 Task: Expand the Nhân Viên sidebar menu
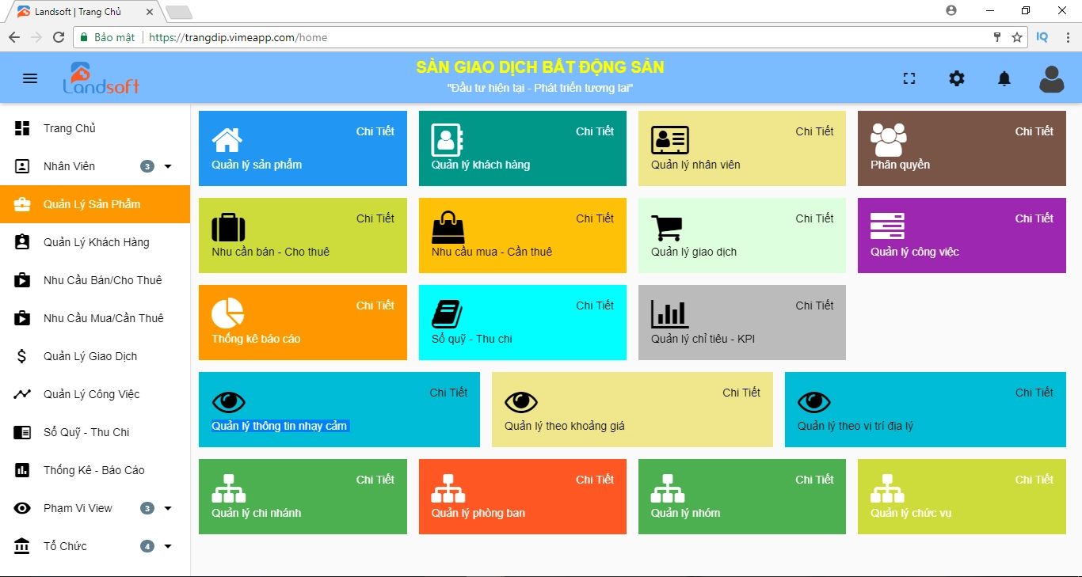pyautogui.click(x=166, y=166)
